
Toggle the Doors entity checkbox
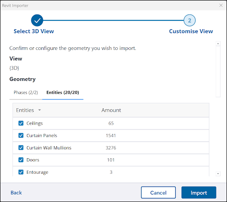click(21, 160)
